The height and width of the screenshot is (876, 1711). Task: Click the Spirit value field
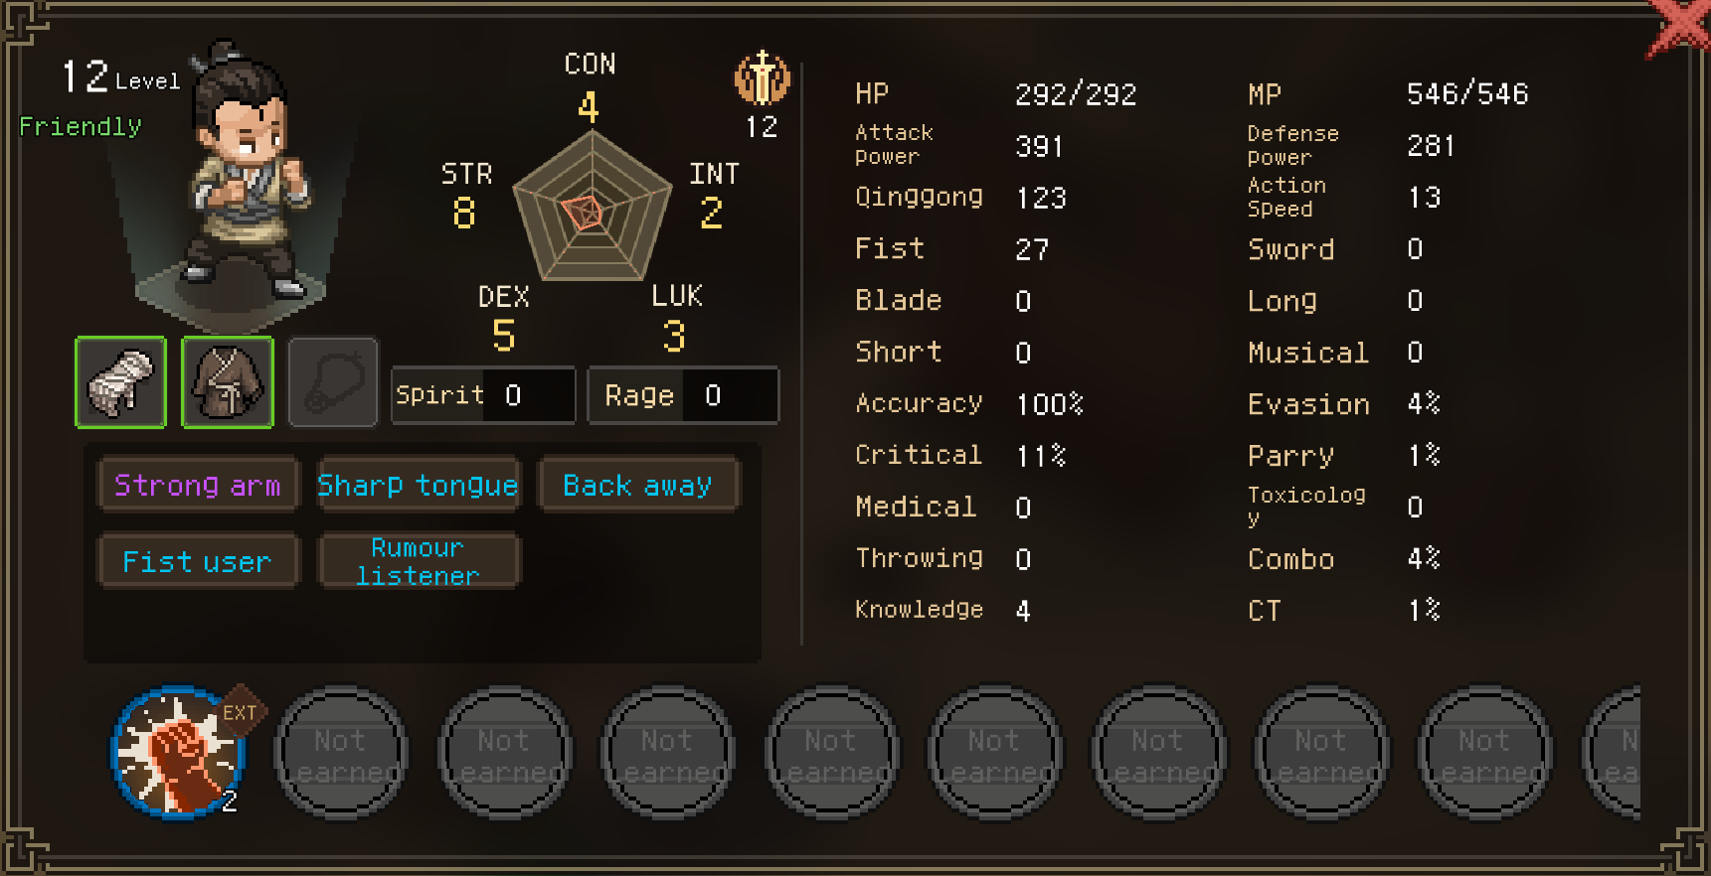pyautogui.click(x=483, y=395)
